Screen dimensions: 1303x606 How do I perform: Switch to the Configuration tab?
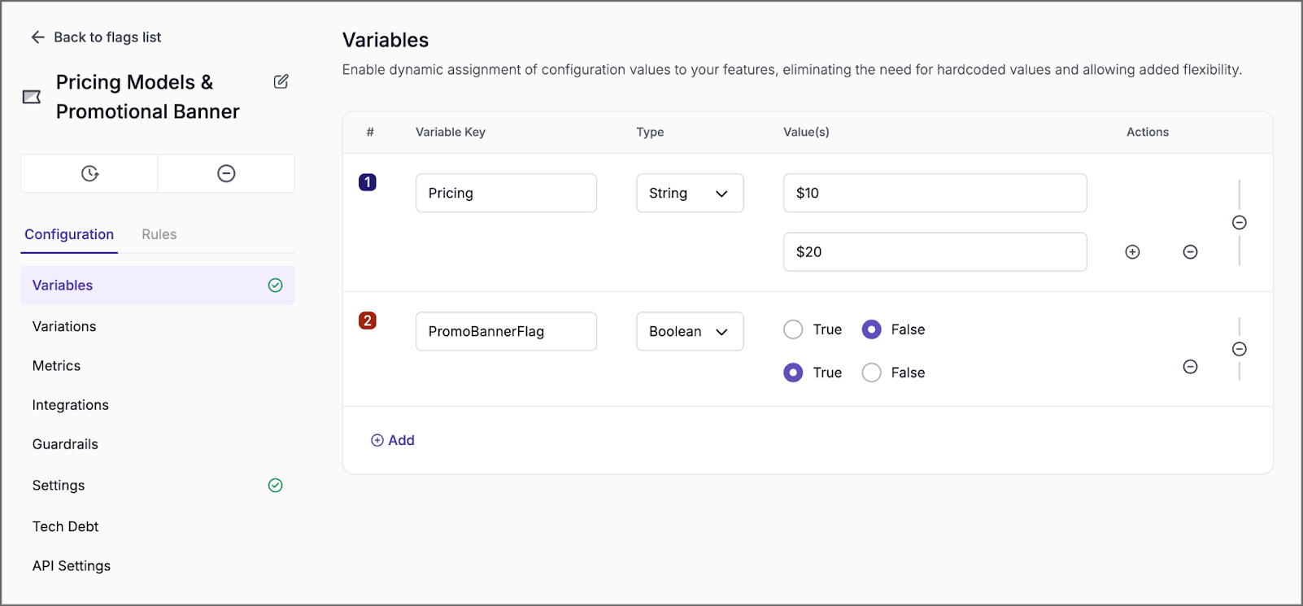pos(69,234)
